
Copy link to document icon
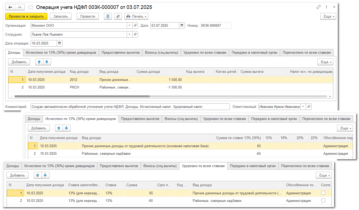[319, 7]
